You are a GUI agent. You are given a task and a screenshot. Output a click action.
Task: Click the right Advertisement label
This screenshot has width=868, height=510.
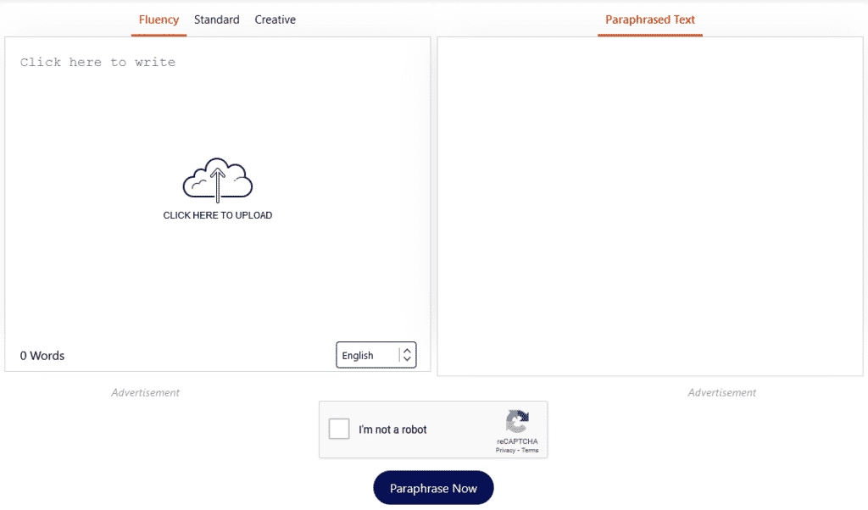coord(721,392)
